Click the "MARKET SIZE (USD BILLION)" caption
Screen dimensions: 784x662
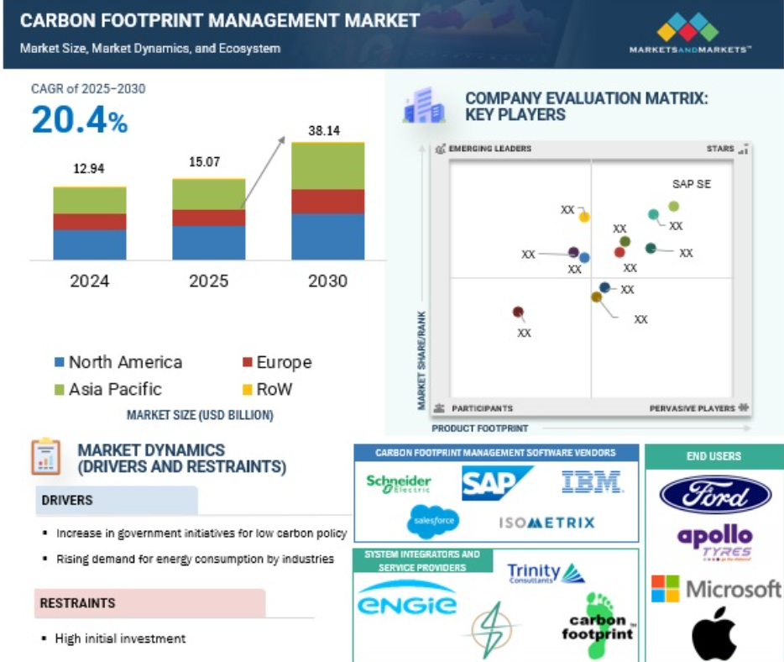pyautogui.click(x=200, y=415)
